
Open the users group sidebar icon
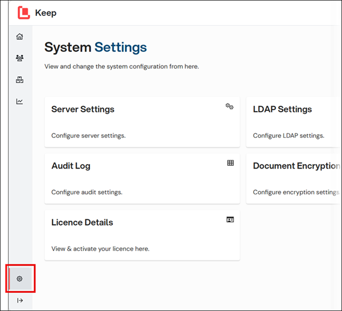pos(19,58)
